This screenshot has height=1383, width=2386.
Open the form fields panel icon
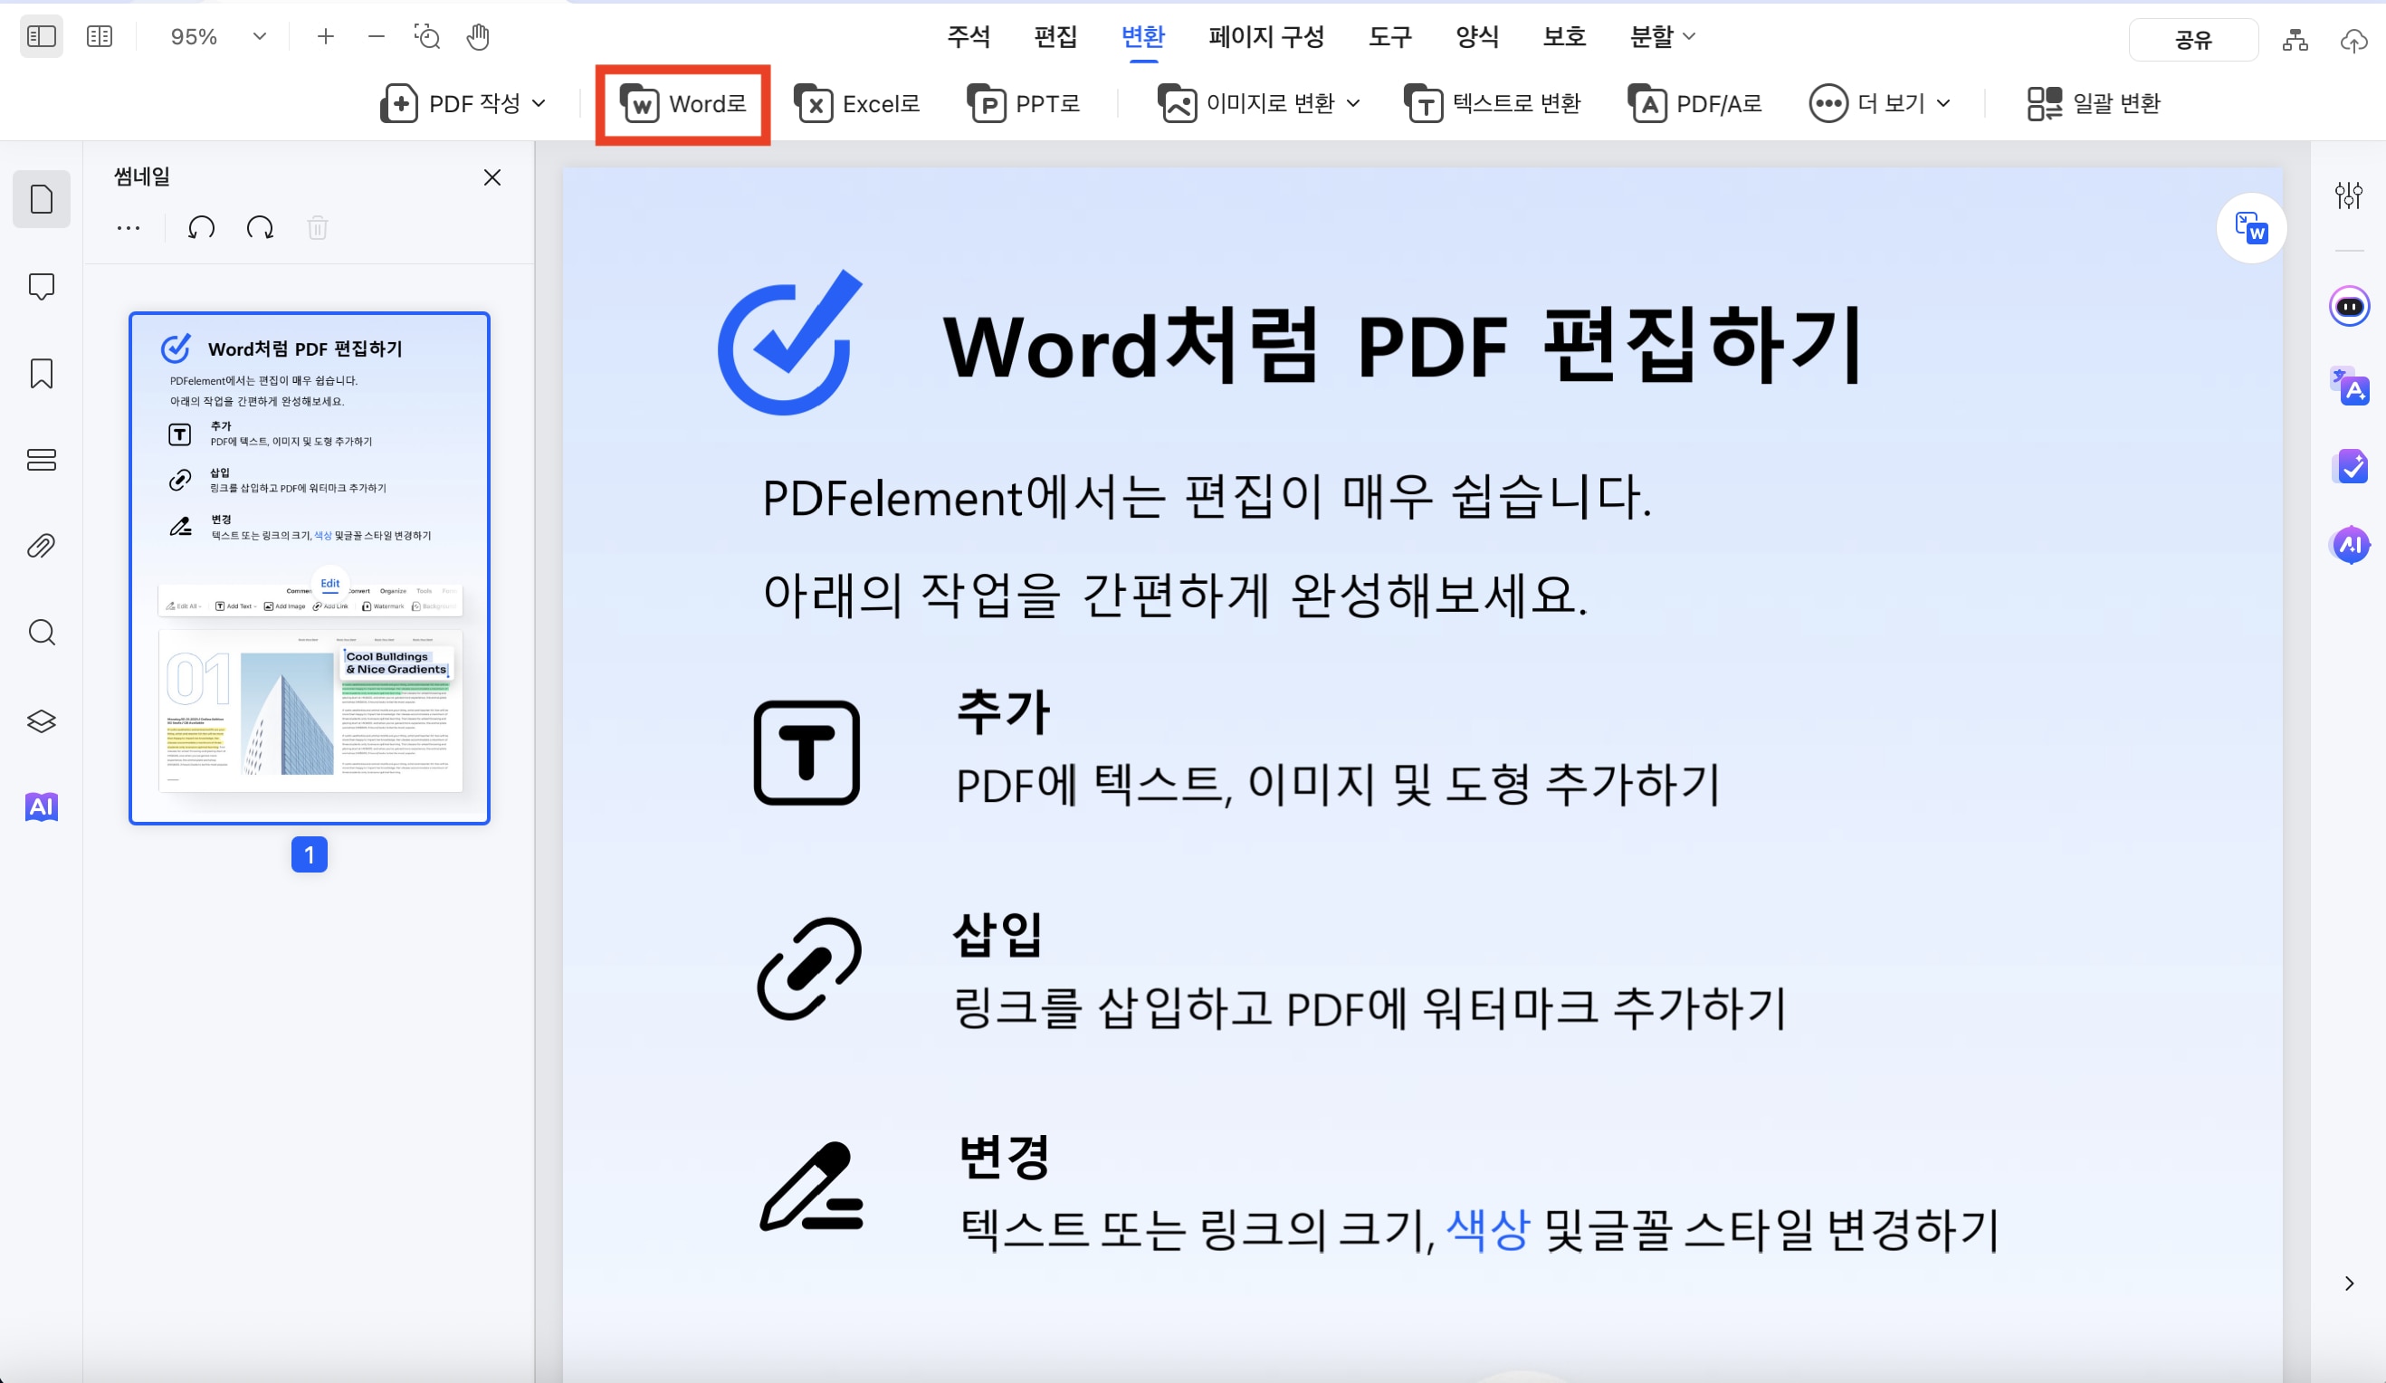tap(42, 460)
